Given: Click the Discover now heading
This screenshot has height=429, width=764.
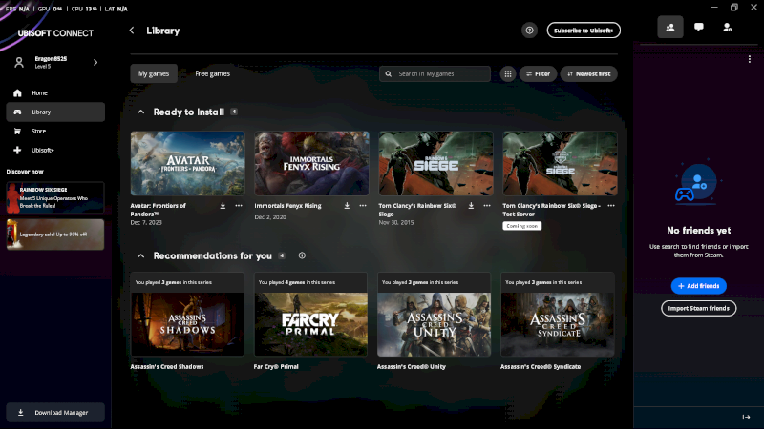Looking at the screenshot, I should pyautogui.click(x=25, y=172).
